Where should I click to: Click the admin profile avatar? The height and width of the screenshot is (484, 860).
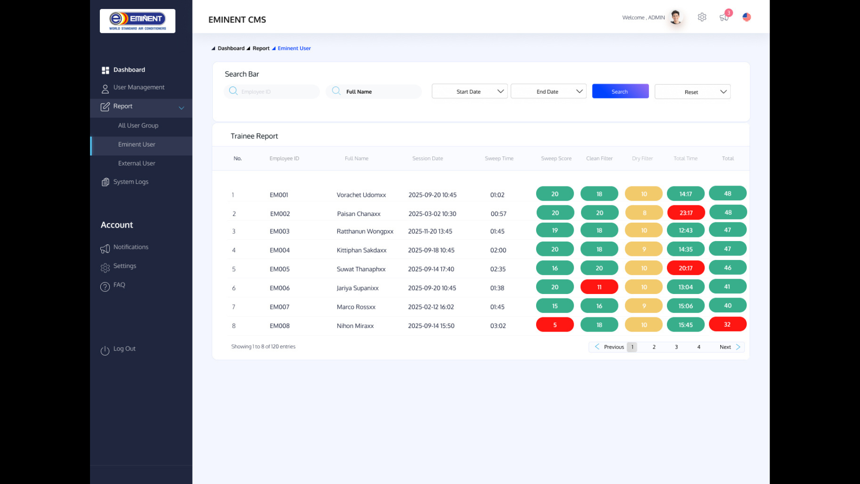[676, 17]
